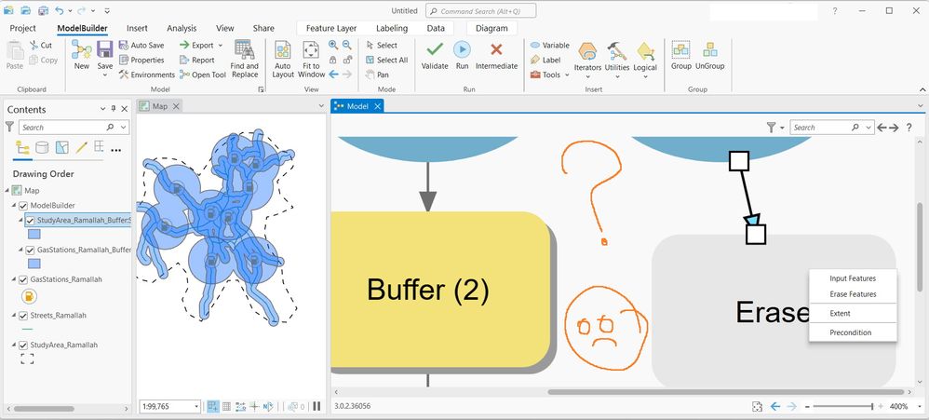UnGroup model elements

(x=710, y=55)
